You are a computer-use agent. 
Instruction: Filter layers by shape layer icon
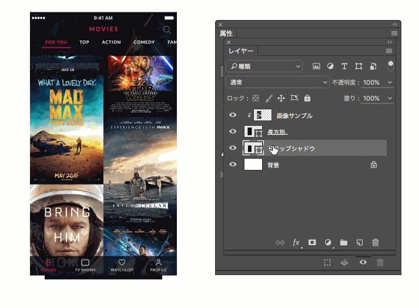pyautogui.click(x=358, y=66)
